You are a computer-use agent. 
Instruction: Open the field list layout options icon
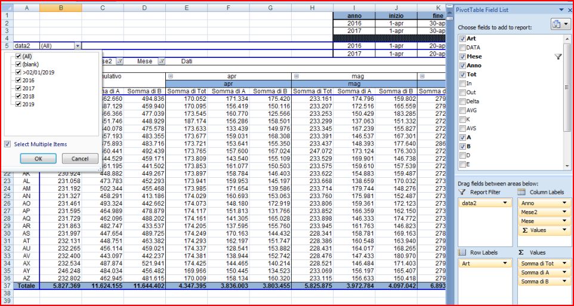560,24
